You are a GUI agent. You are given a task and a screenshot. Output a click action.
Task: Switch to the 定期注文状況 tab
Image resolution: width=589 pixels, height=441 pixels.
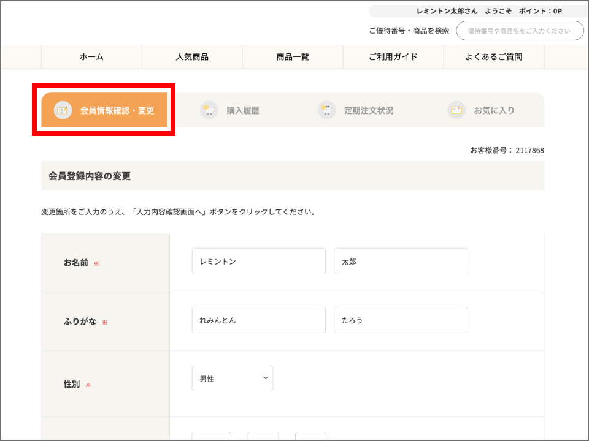coord(356,110)
